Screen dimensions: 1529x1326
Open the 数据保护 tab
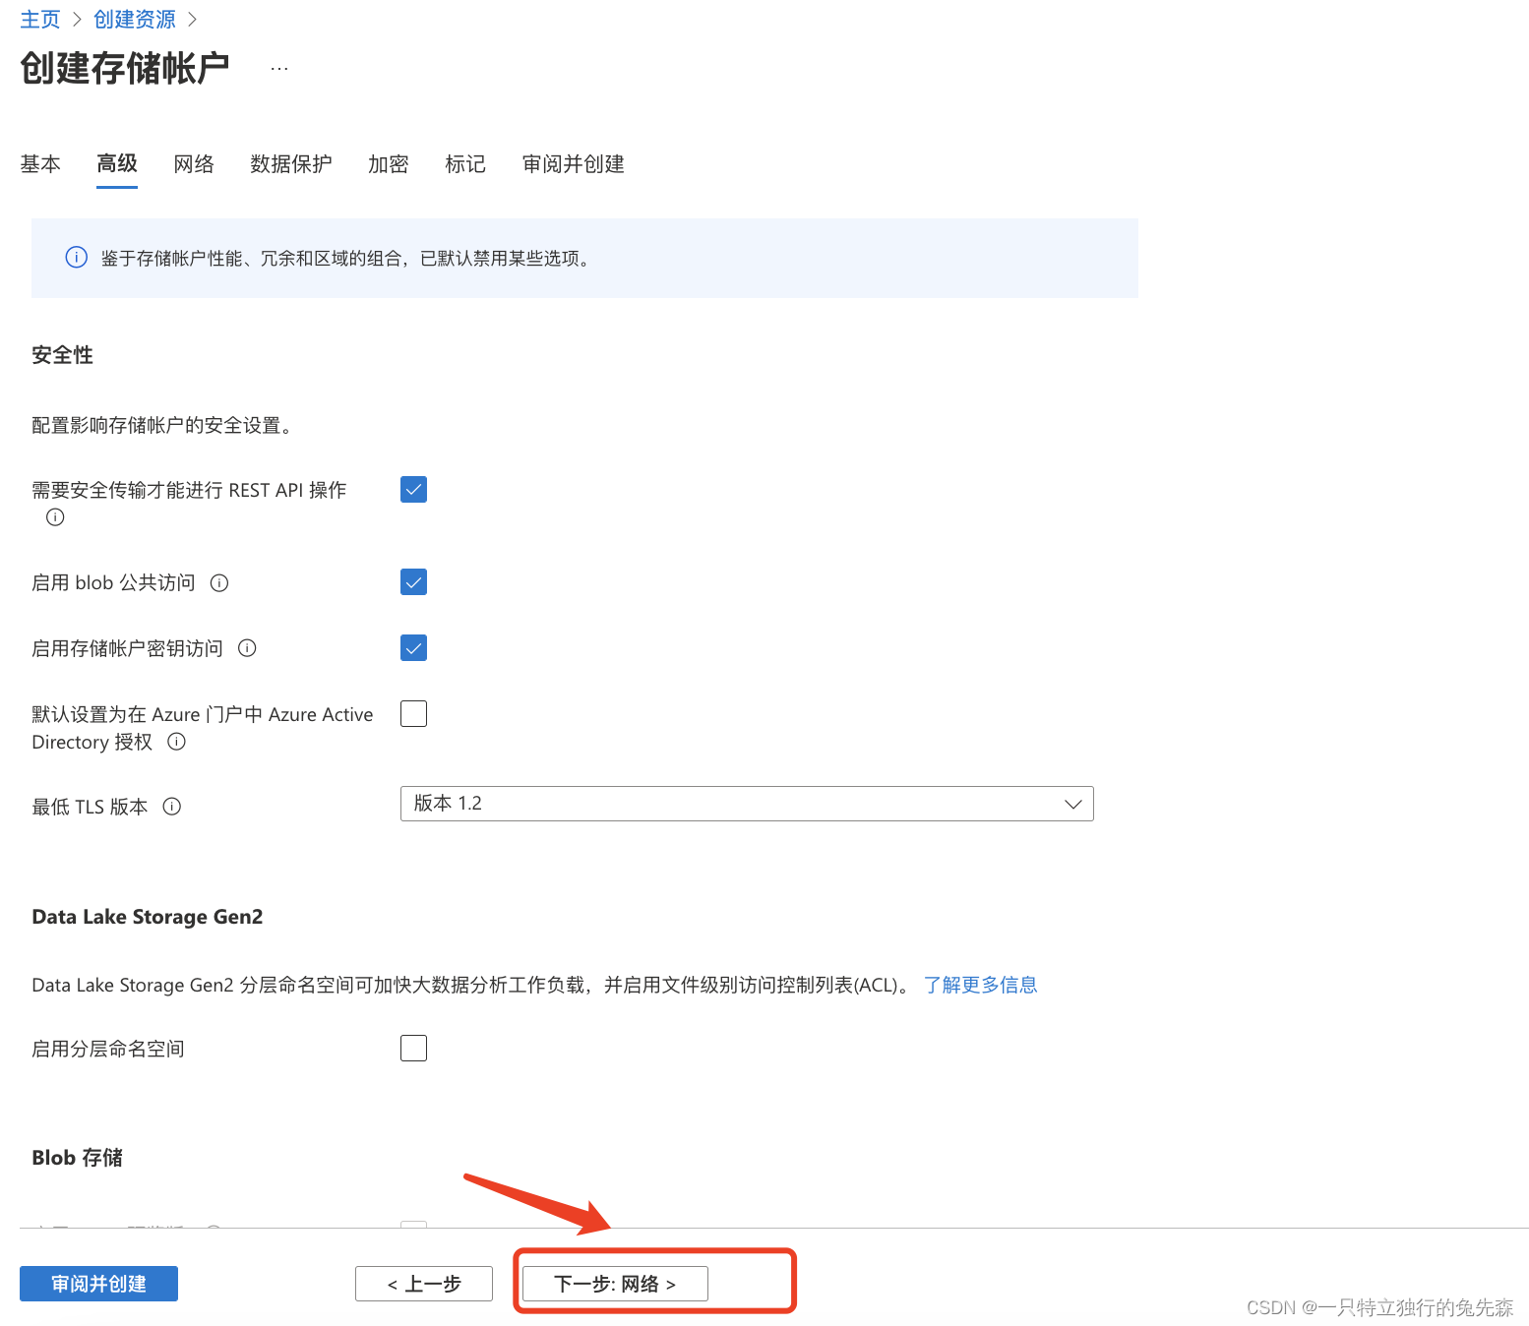point(291,164)
